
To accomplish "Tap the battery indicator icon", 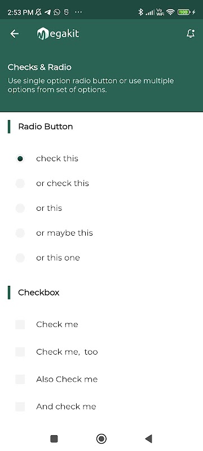I will point(184,12).
